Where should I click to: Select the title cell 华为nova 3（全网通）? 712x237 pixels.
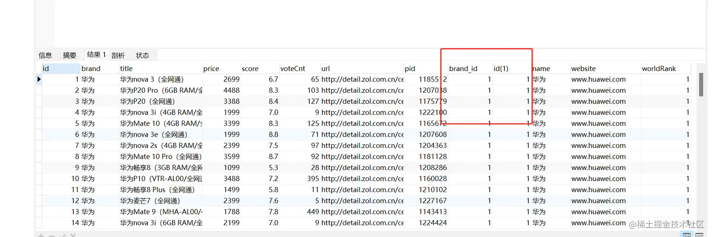(161, 79)
